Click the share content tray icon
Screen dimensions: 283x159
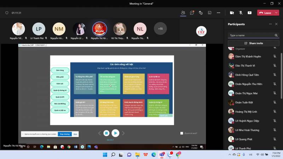coord(249,13)
